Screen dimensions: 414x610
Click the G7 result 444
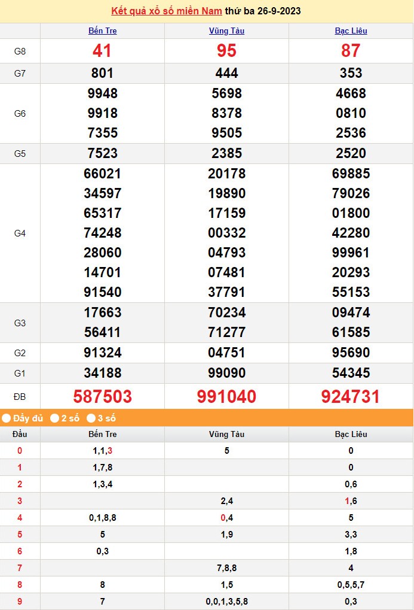coord(226,73)
